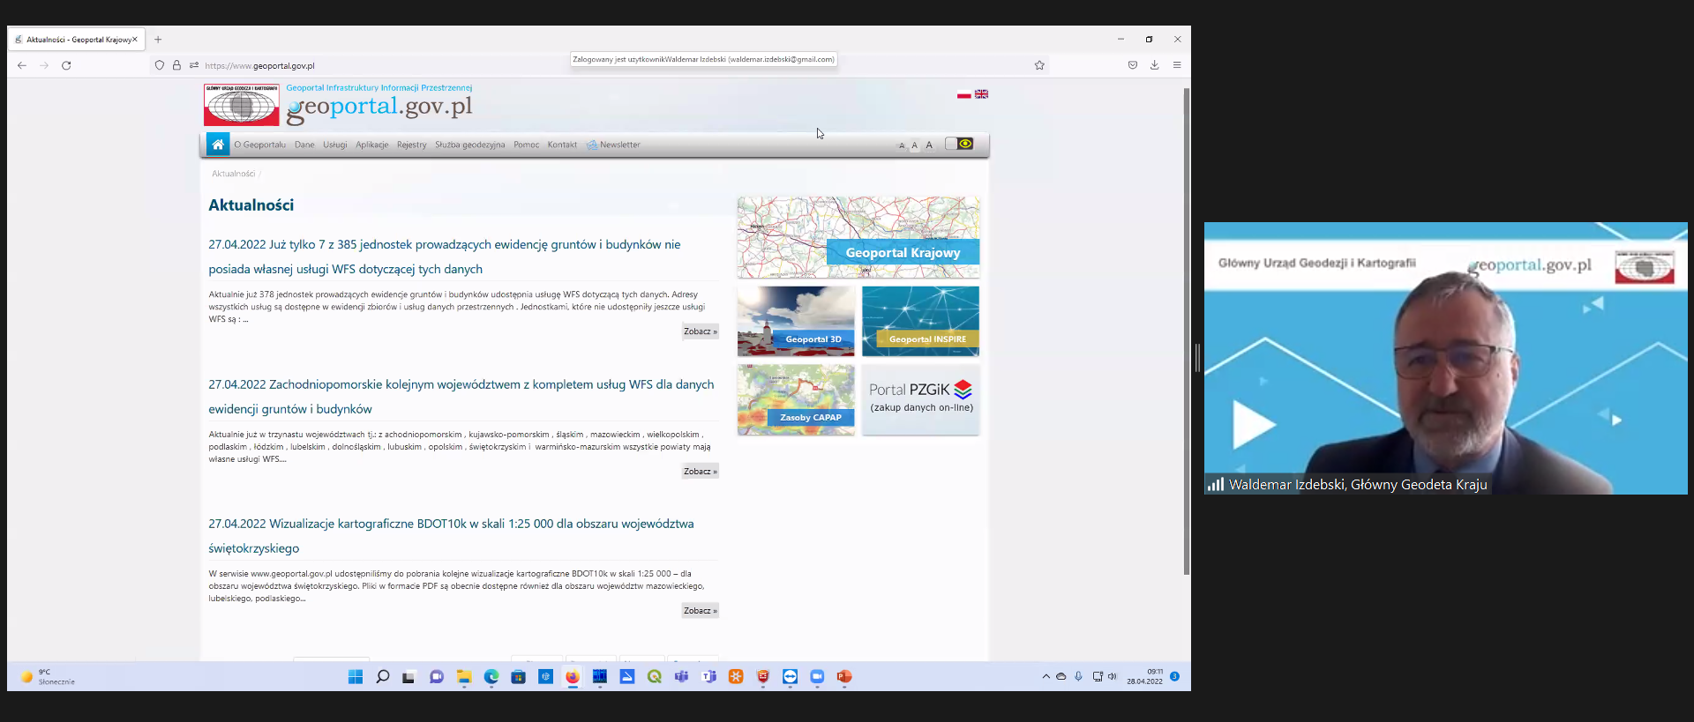
Task: Open the Geoportal INSPIRE tile
Action: (x=920, y=321)
